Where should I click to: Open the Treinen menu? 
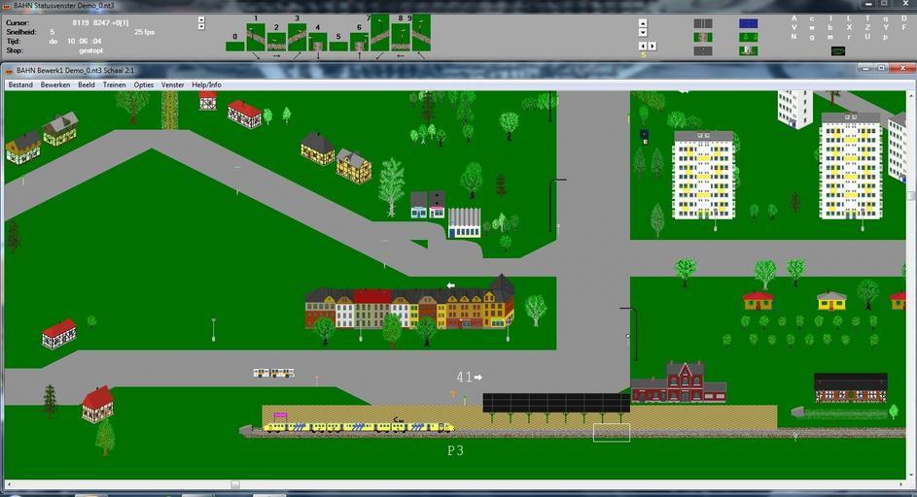click(114, 85)
